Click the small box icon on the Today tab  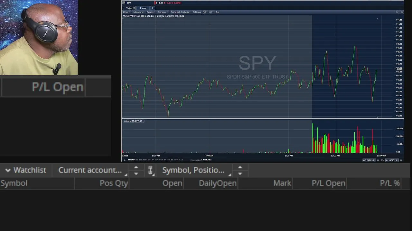(x=134, y=8)
